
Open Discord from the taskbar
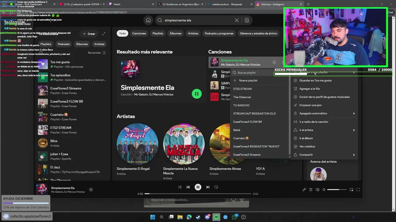[207, 217]
